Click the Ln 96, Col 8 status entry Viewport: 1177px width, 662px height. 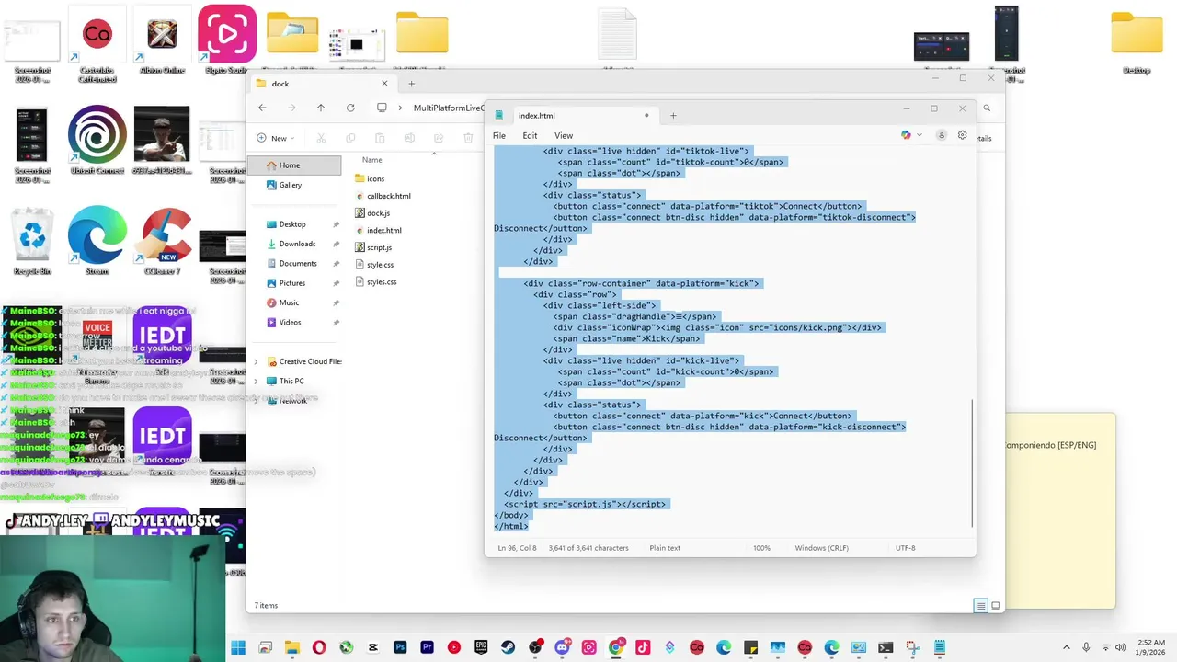click(x=517, y=548)
